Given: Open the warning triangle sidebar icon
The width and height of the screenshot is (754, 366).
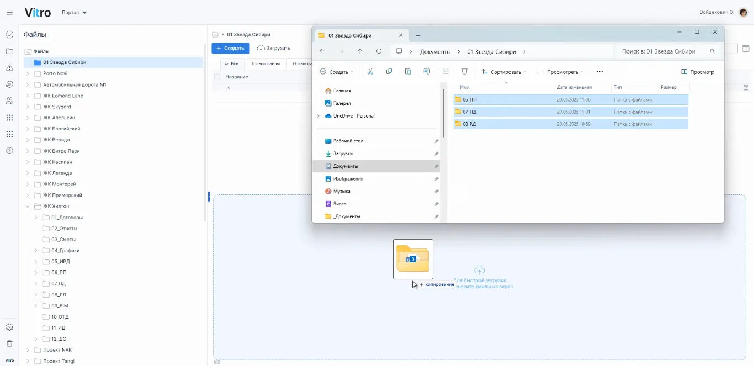Looking at the screenshot, I should click(x=9, y=68).
